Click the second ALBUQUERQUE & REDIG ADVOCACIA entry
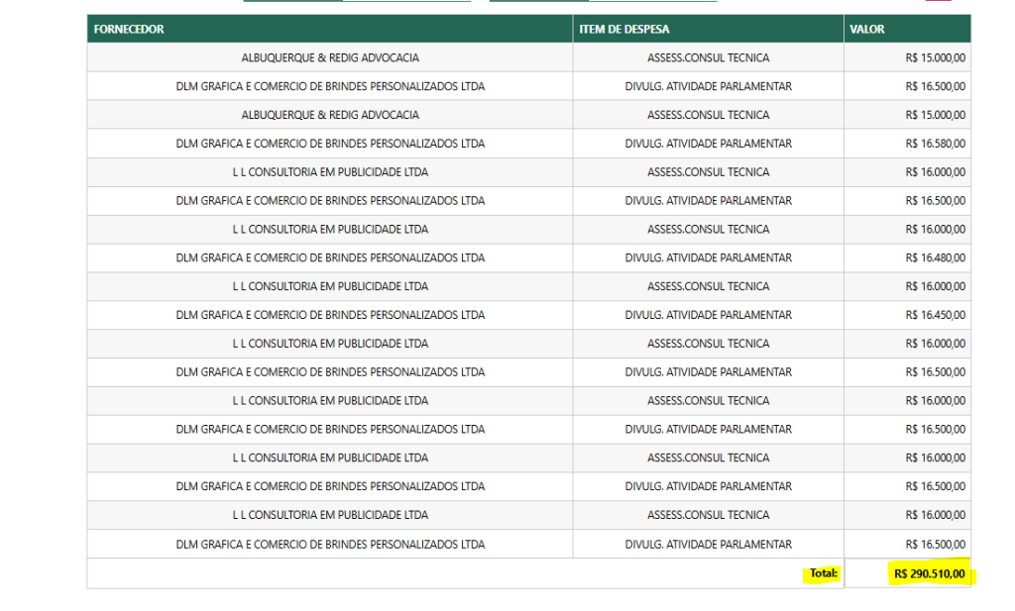The width and height of the screenshot is (1015, 611). point(330,115)
